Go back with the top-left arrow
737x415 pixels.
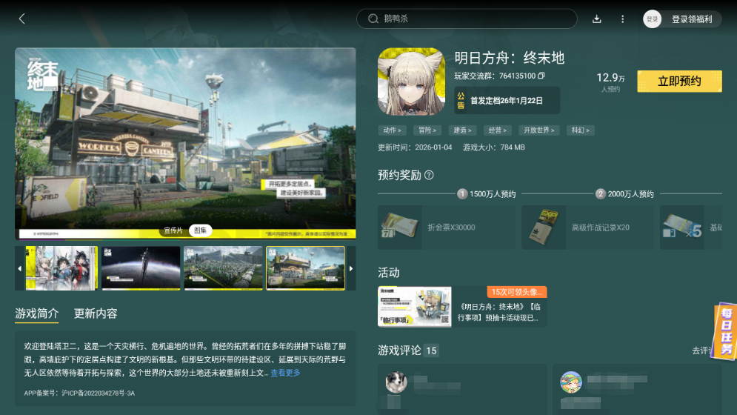[21, 19]
